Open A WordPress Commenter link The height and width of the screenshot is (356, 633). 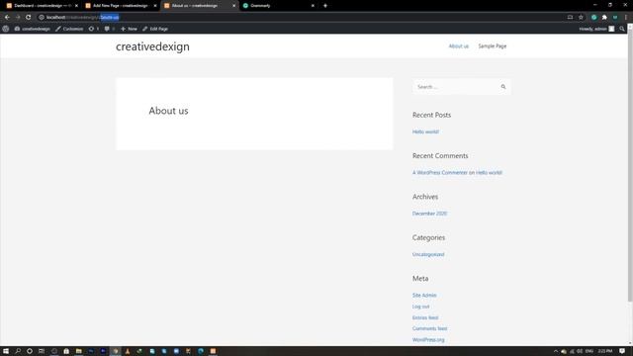pos(439,172)
